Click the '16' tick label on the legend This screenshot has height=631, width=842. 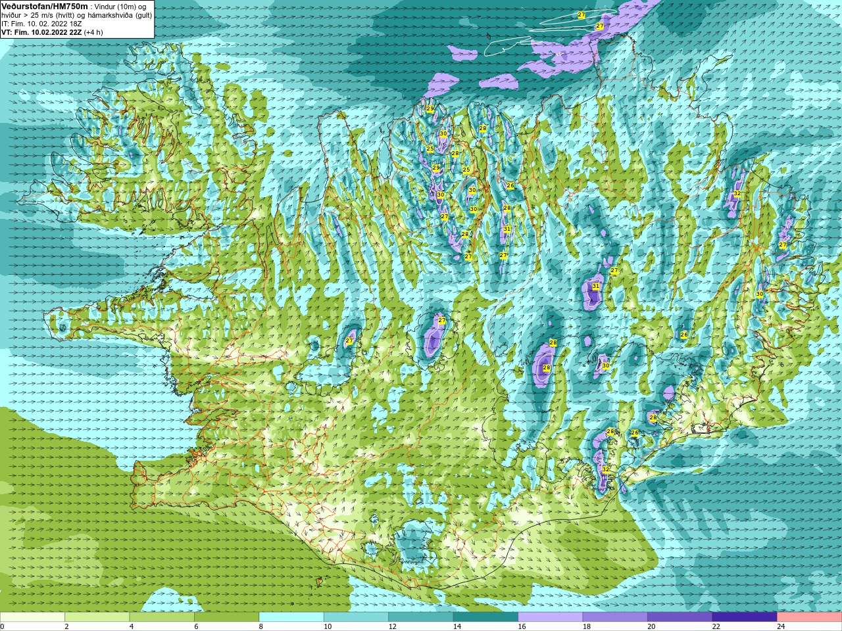(522, 626)
